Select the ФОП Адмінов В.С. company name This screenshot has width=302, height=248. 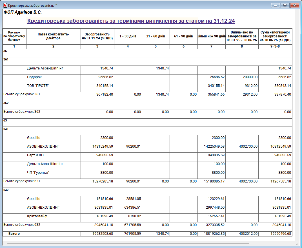pyautogui.click(x=23, y=13)
